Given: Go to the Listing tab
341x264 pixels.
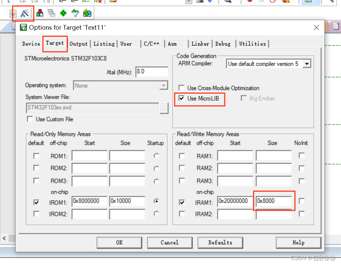Looking at the screenshot, I should point(104,44).
